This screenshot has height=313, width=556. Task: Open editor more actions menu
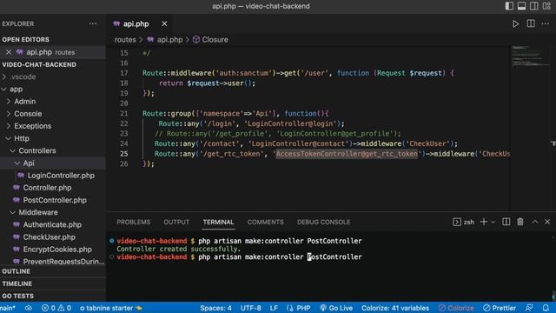(x=546, y=23)
